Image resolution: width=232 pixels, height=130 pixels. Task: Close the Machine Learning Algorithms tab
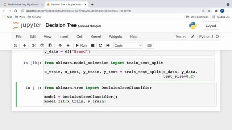click(42, 5)
